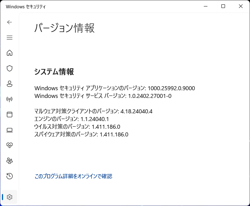Image resolution: width=250 pixels, height=206 pixels.
Task: Open Protection history clock icon
Action: [10, 176]
